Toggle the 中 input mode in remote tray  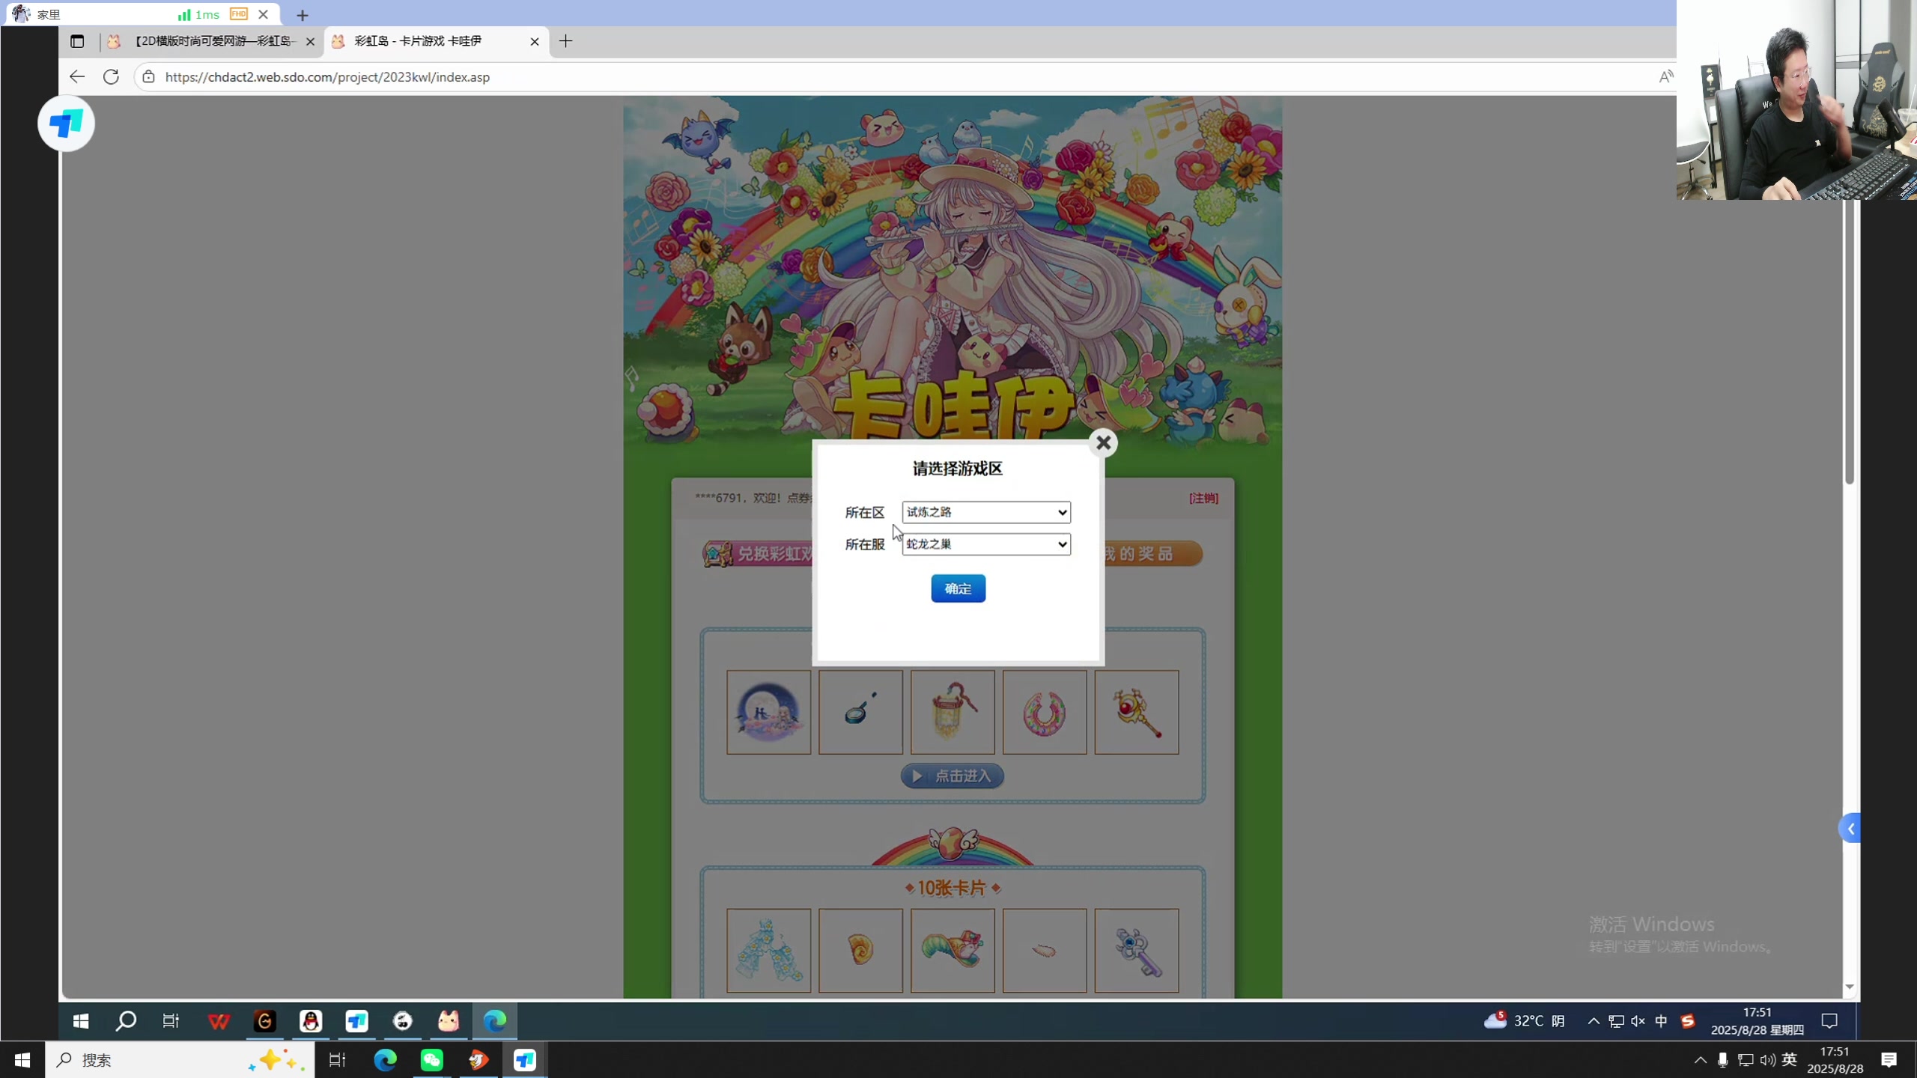coord(1661,1021)
